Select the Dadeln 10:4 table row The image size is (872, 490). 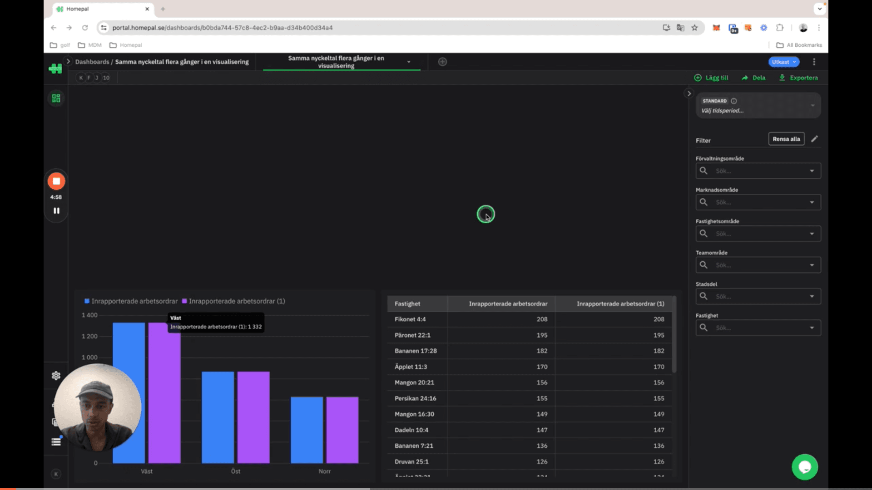click(530, 430)
